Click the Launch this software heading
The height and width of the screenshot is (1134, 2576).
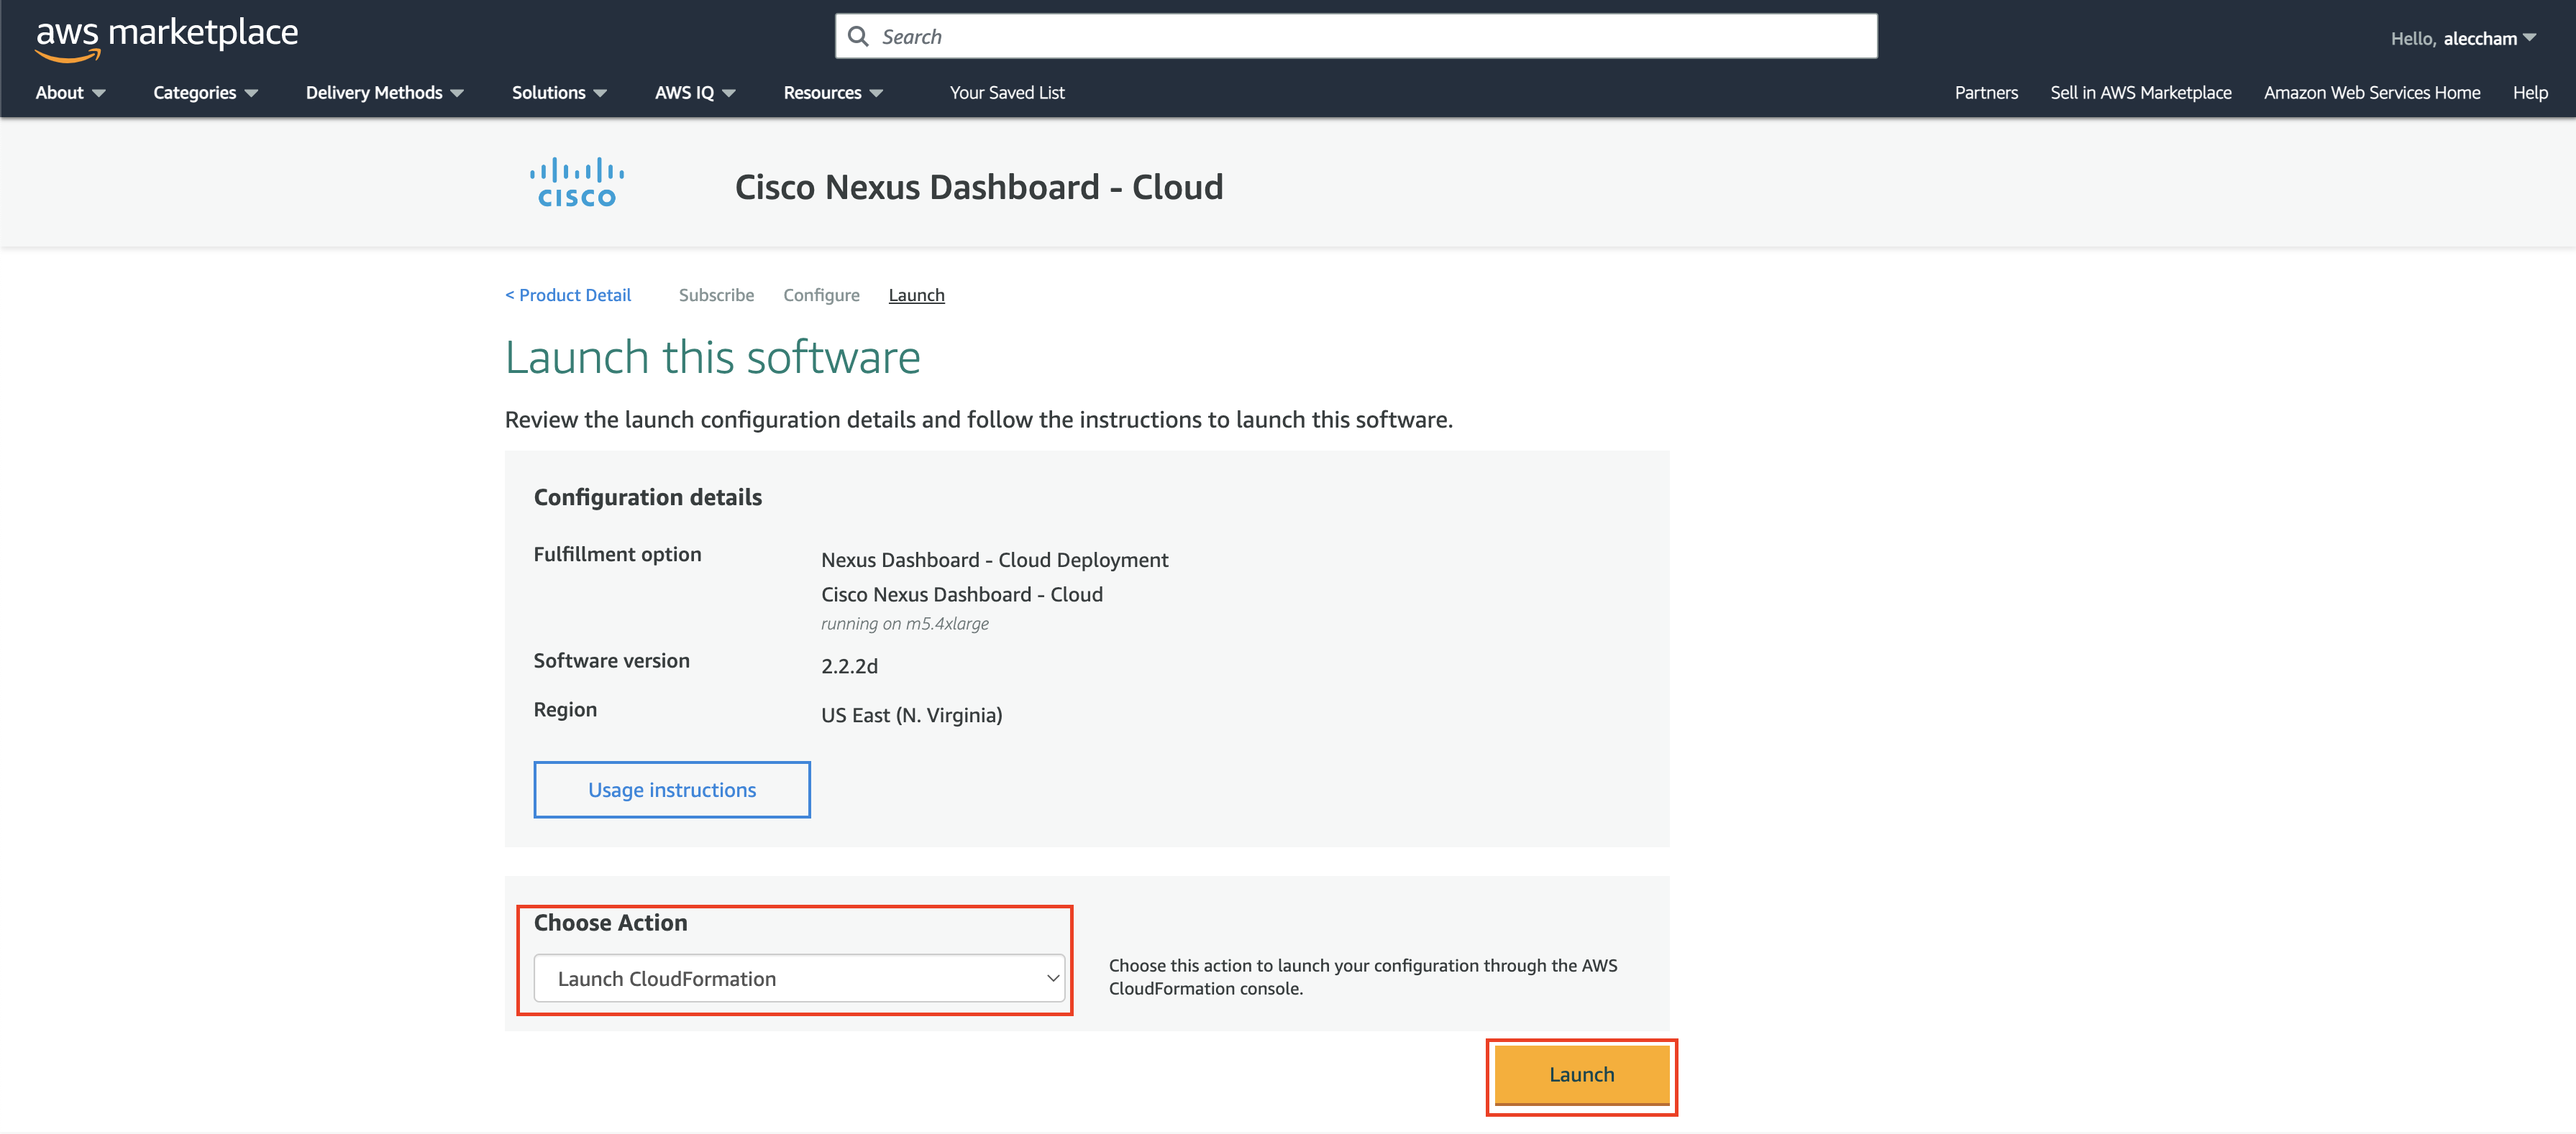click(x=712, y=356)
